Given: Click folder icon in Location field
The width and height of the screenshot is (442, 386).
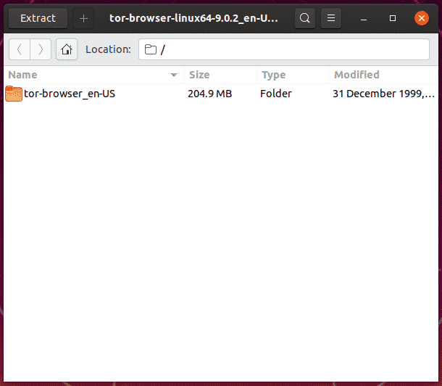Looking at the screenshot, I should (x=150, y=49).
